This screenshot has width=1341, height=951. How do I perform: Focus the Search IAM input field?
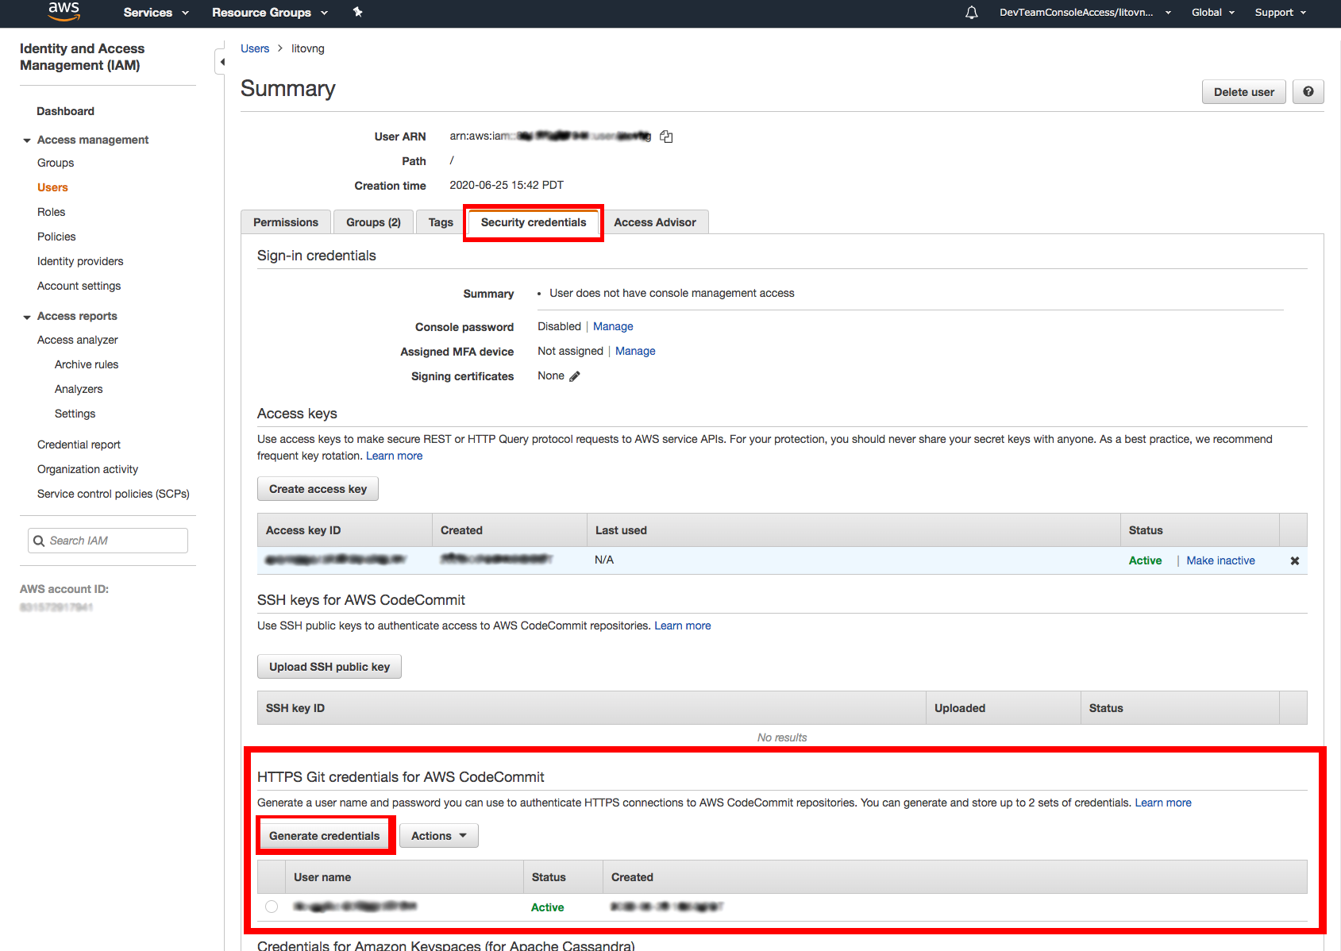[108, 541]
